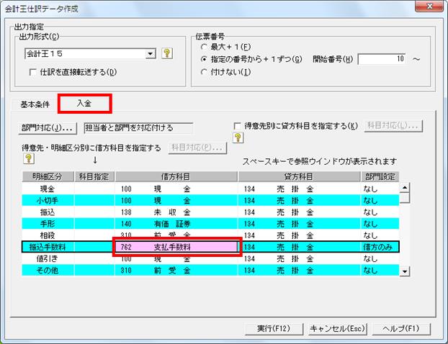Screen dimensions: 448x344
Task: Click the 762 支払手数料 debit account cell
Action: click(x=176, y=248)
